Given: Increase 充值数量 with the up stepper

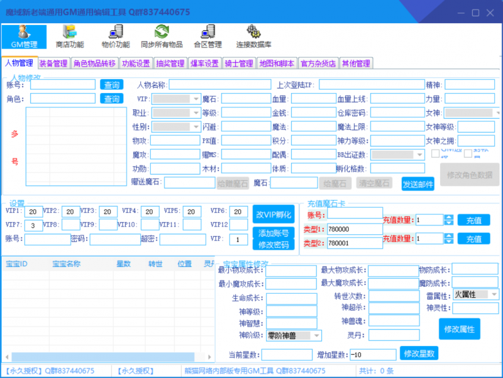Looking at the screenshot, I should pyautogui.click(x=449, y=217).
